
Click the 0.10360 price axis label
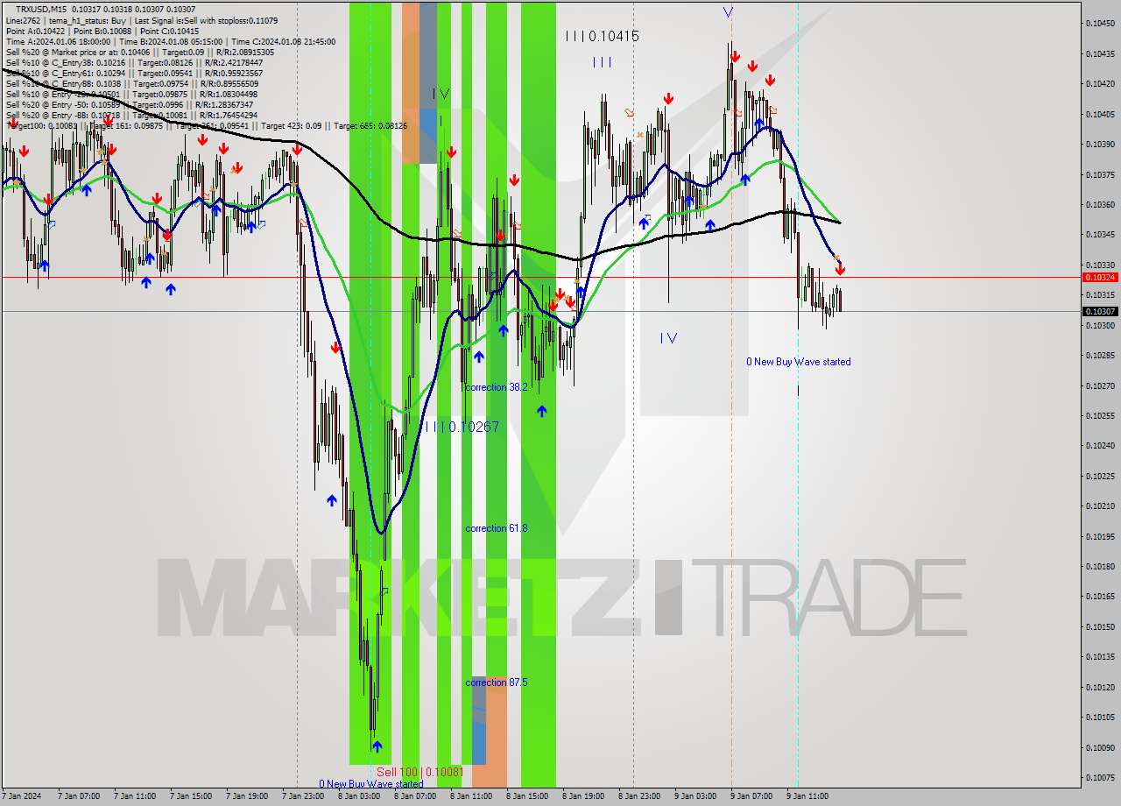[x=1100, y=204]
